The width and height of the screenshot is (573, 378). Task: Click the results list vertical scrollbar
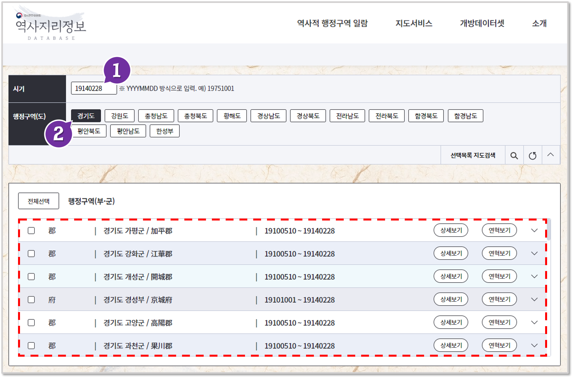click(x=549, y=230)
